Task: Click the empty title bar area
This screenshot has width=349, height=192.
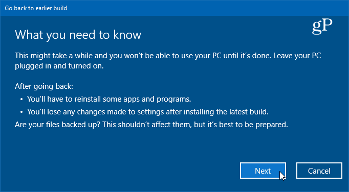Action: click(200, 8)
